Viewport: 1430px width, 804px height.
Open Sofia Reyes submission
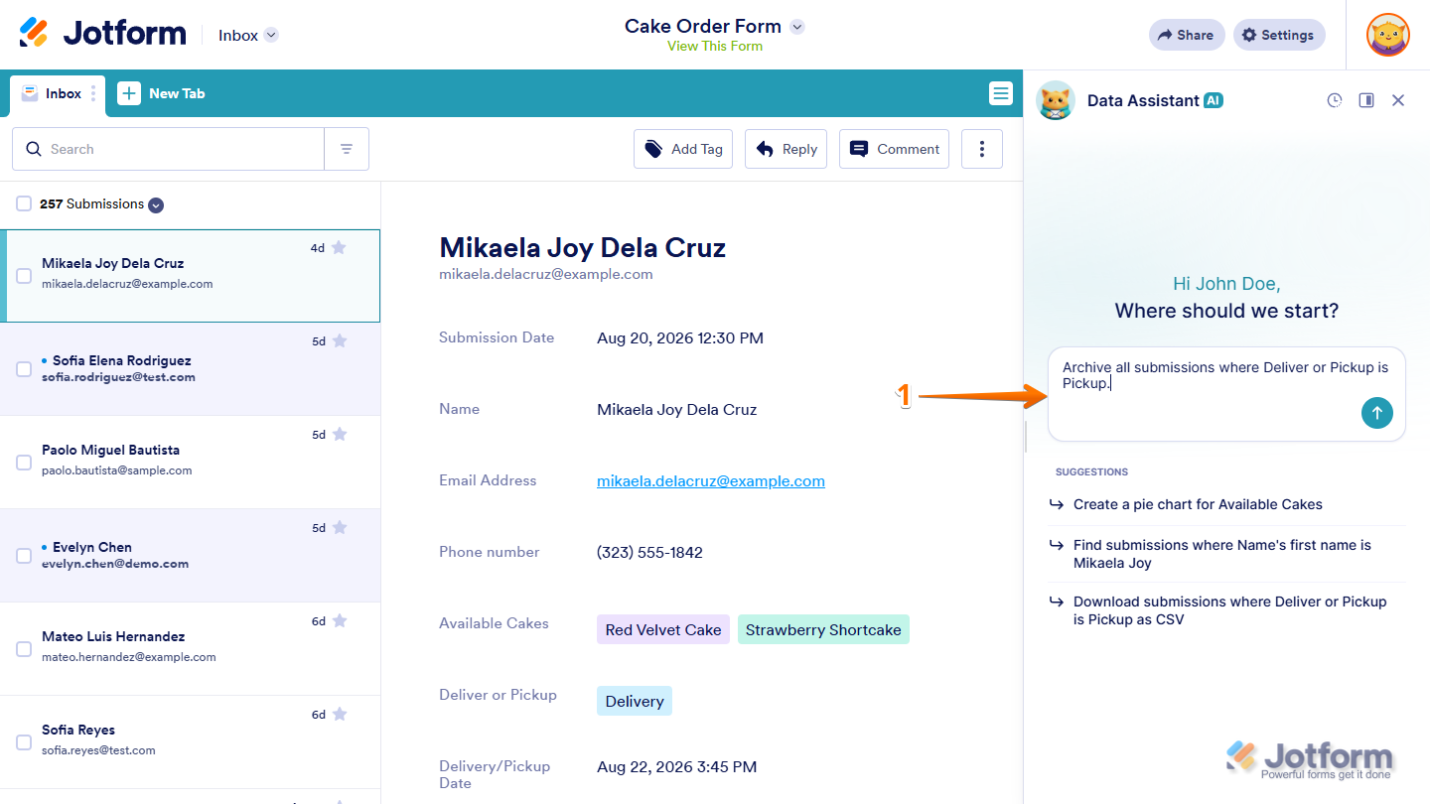(x=190, y=742)
